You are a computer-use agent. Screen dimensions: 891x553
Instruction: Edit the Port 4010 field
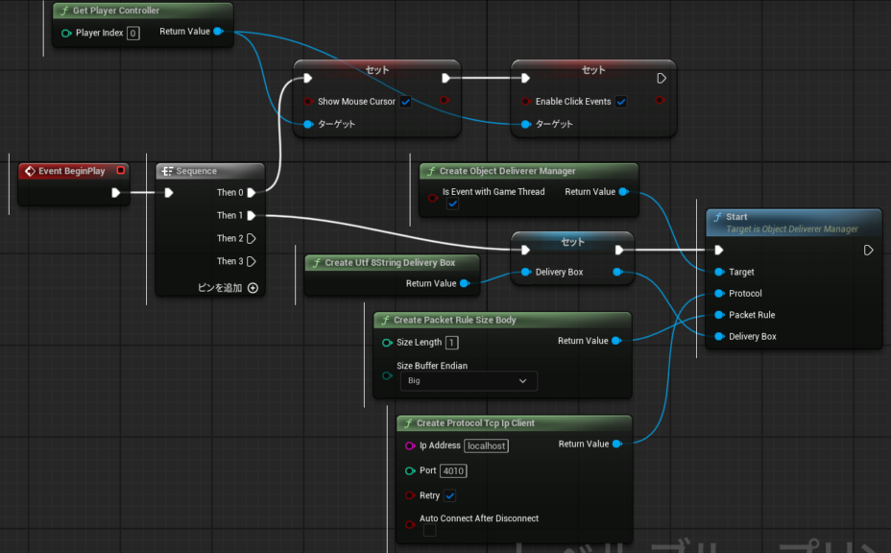(x=453, y=470)
